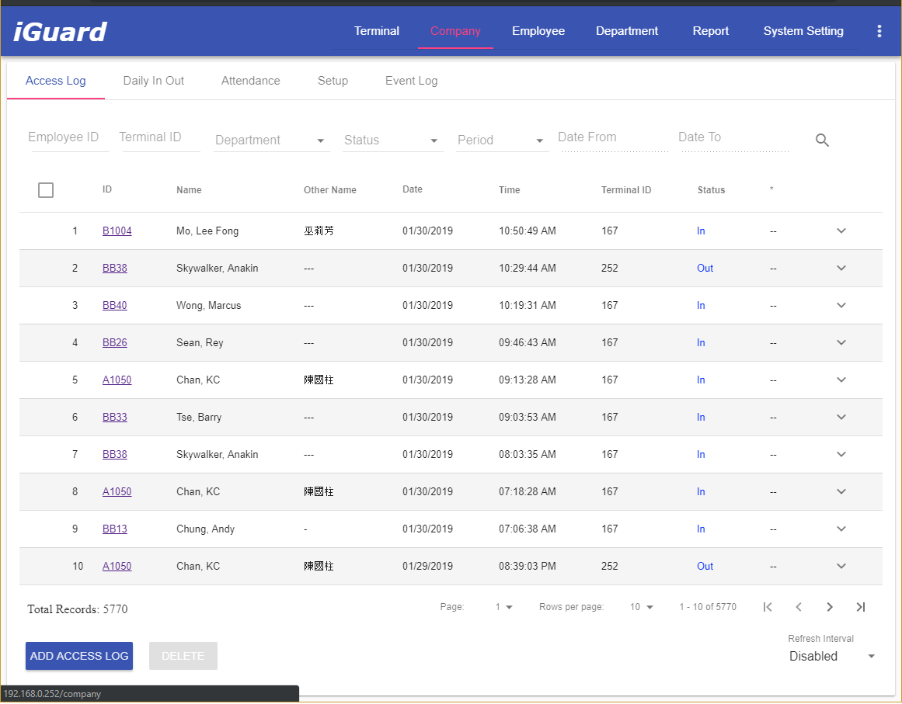Image resolution: width=902 pixels, height=704 pixels.
Task: Open employee link B1004
Action: (x=117, y=231)
